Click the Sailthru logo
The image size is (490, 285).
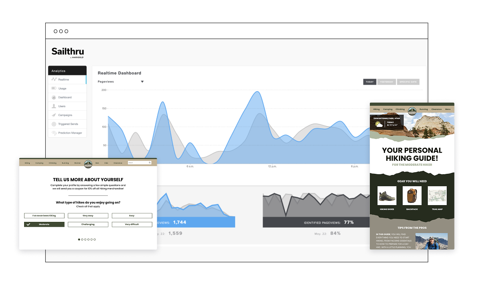point(67,52)
